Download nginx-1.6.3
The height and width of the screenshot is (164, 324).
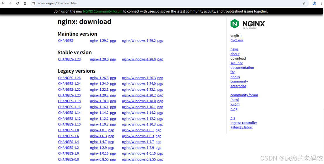point(98,136)
